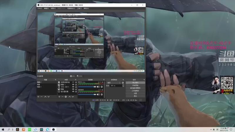Open source properties via the sources gear icon
Screen dimensions: 235x132
66,97
